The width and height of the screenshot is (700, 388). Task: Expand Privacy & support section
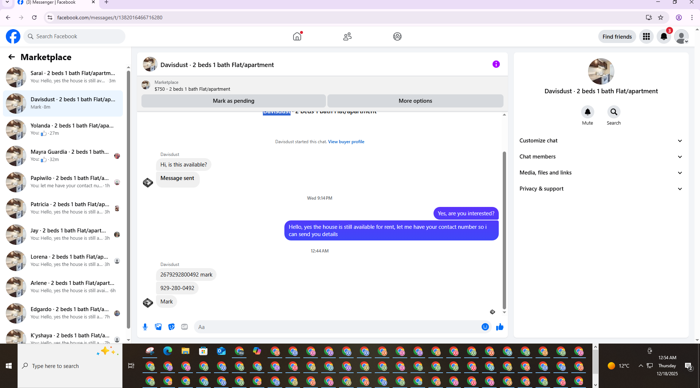pos(601,189)
